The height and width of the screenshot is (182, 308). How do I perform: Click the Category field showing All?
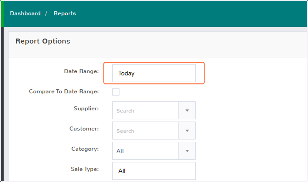click(146, 151)
